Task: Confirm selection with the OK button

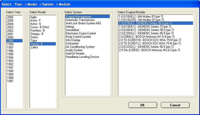Action: coord(143,105)
